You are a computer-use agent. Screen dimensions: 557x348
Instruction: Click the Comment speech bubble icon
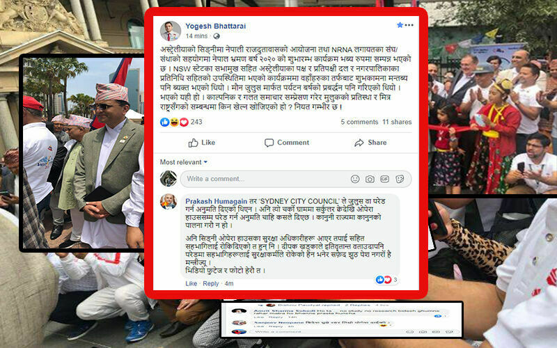coord(269,143)
